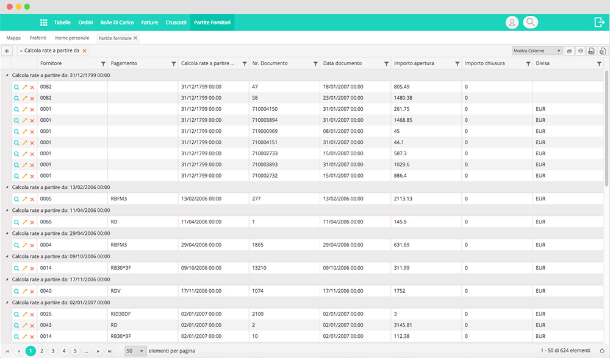View details of document 277 row
The width and height of the screenshot is (610, 358).
16,199
